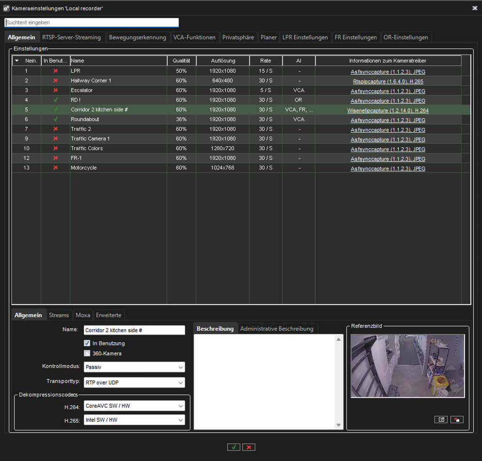This screenshot has width=482, height=461.
Task: Switch to the LPR Einstellungen tab
Action: click(x=306, y=37)
